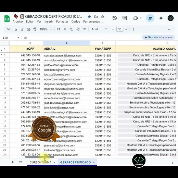The image size is (178, 178).
Task: Decrease font size minus button
Action: [113, 29]
